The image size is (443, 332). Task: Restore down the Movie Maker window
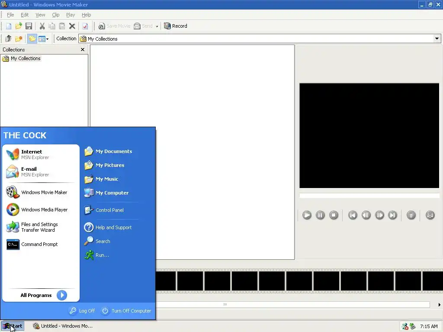click(x=430, y=4)
